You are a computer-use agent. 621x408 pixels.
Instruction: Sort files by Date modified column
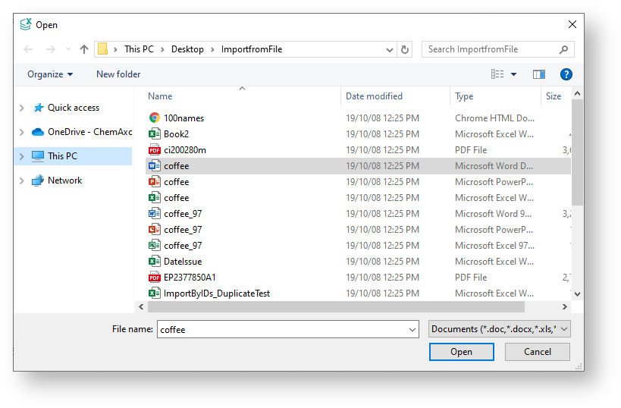[374, 96]
